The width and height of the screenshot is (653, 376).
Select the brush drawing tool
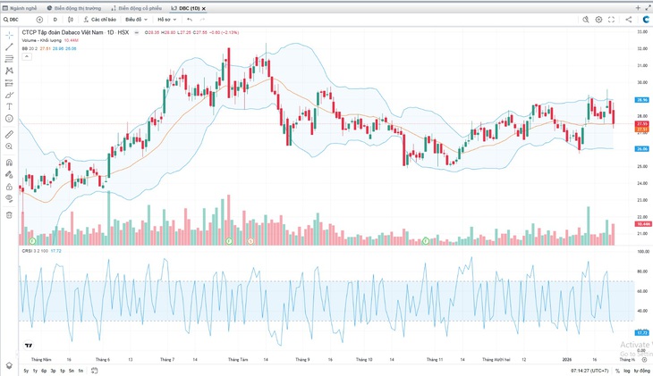click(9, 96)
